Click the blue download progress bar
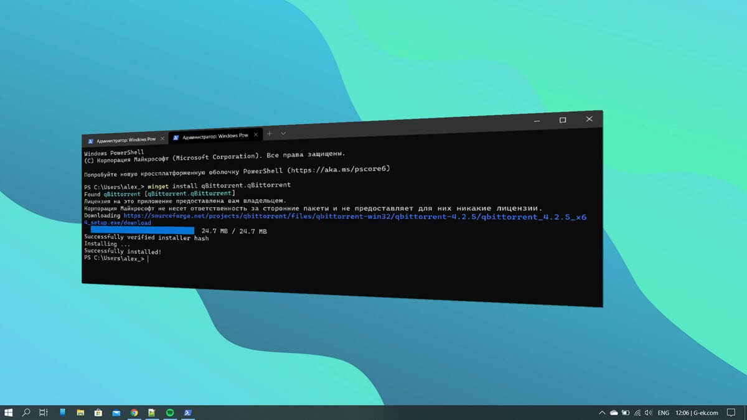This screenshot has width=747, height=420. pyautogui.click(x=143, y=231)
